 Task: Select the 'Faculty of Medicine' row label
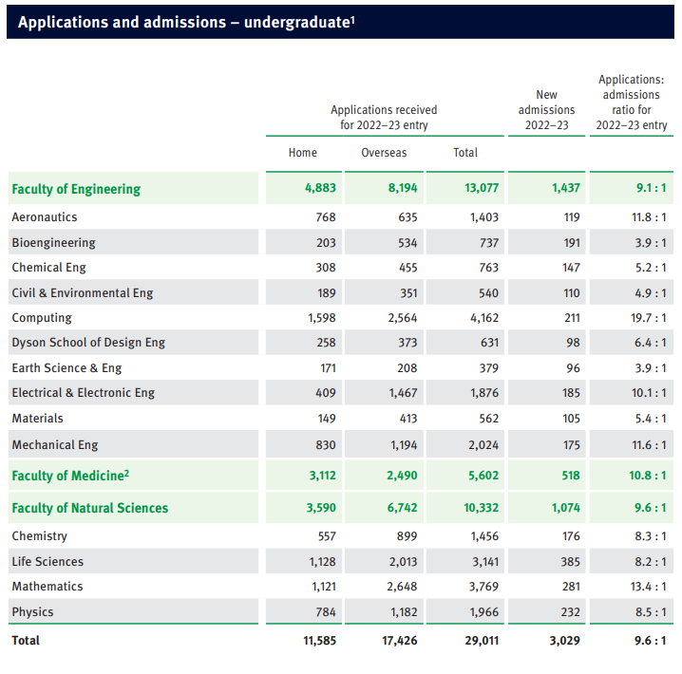pos(70,476)
